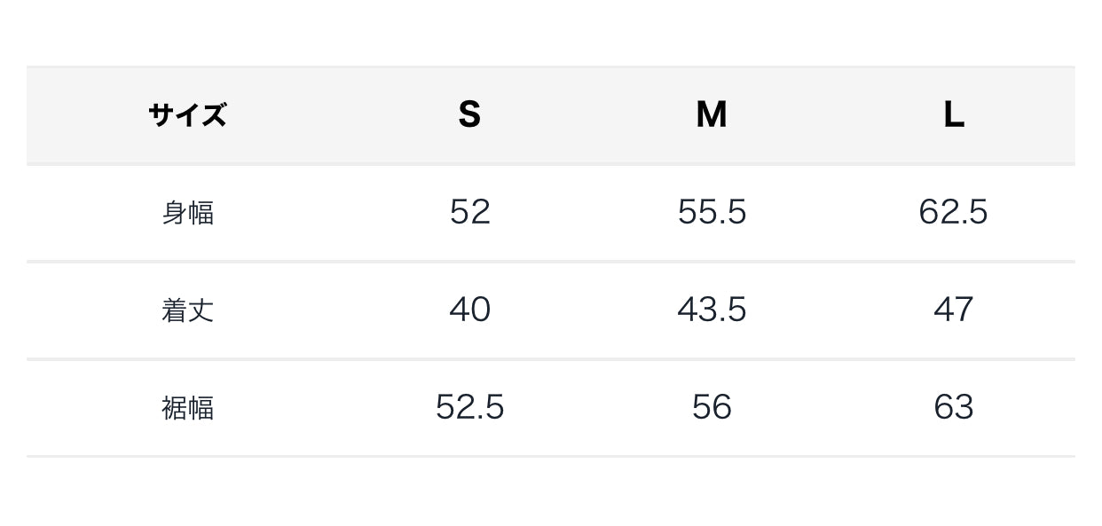Select the 身幅 value 55.5 for size M

pyautogui.click(x=712, y=212)
